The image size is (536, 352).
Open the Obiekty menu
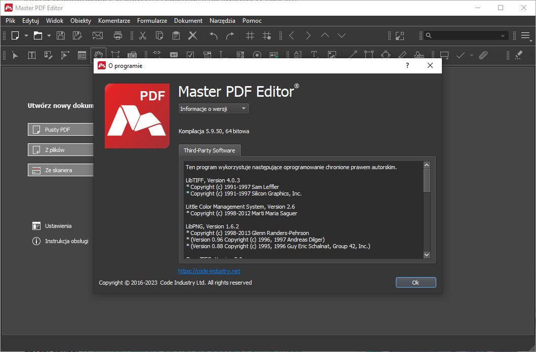coord(80,21)
